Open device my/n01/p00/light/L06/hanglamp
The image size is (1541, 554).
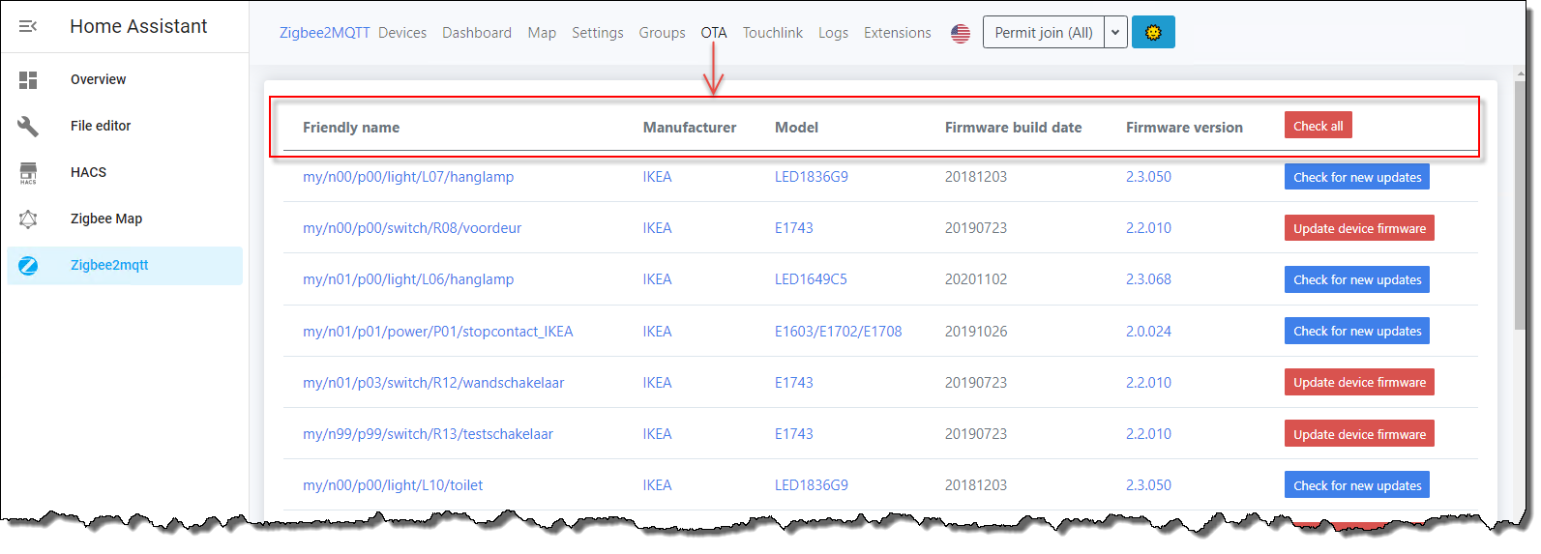[408, 279]
